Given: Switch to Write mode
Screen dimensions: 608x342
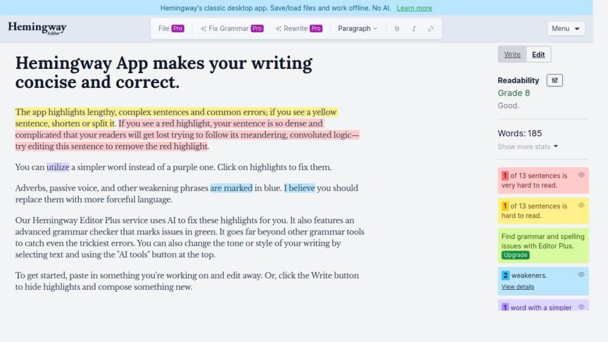Looking at the screenshot, I should [x=512, y=54].
